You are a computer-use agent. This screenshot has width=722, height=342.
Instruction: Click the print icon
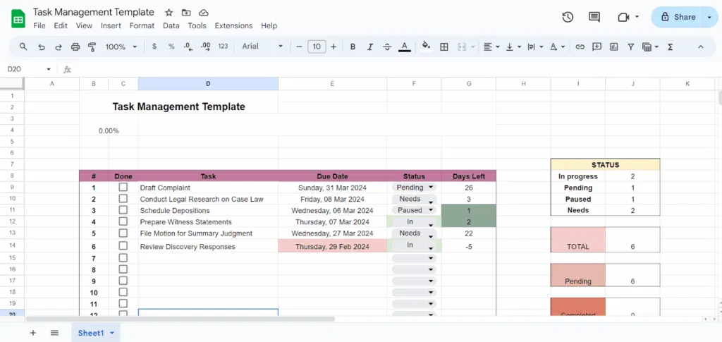(x=75, y=47)
